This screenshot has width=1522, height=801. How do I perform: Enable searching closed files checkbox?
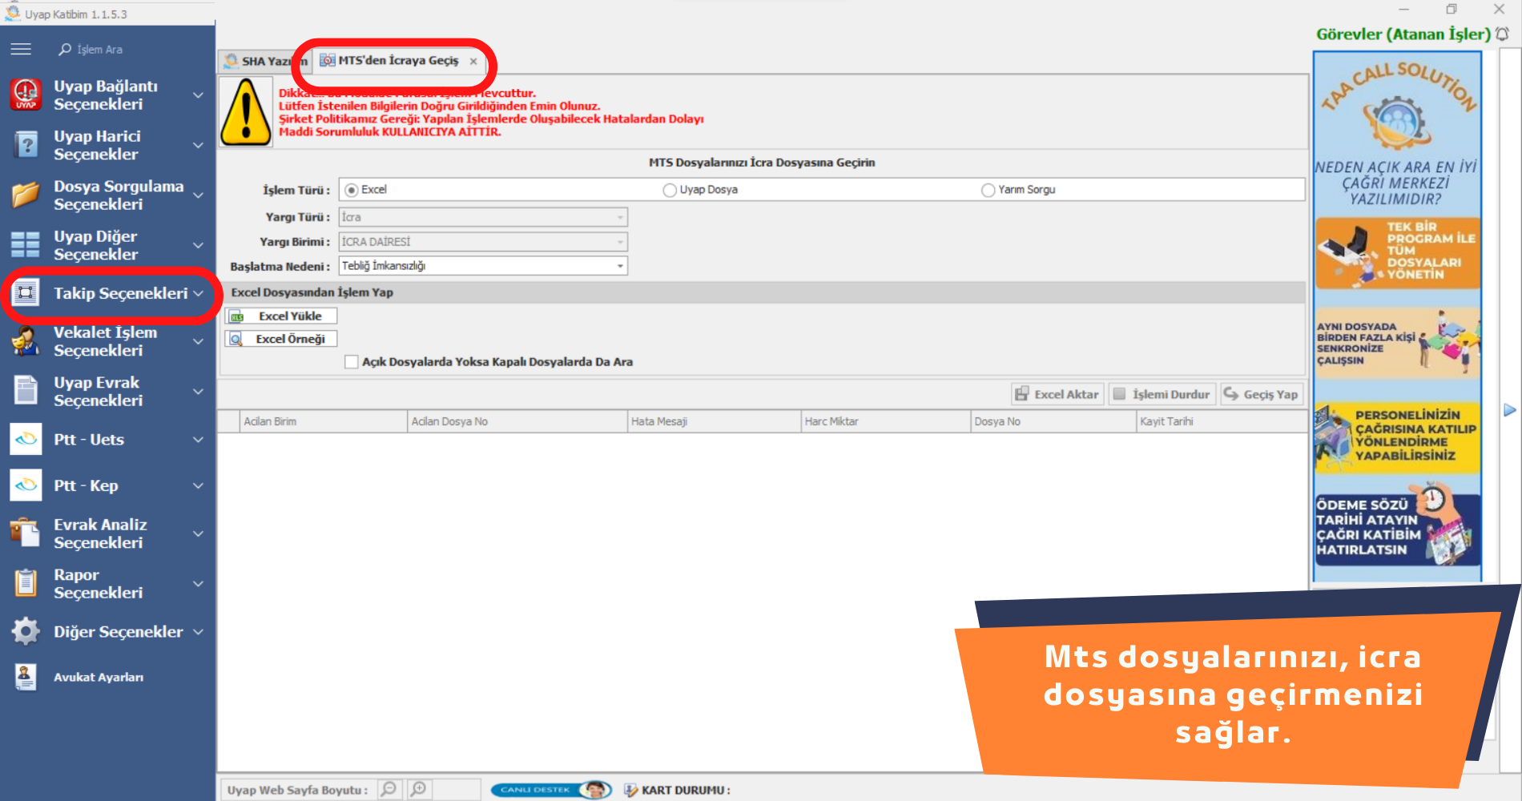(352, 362)
